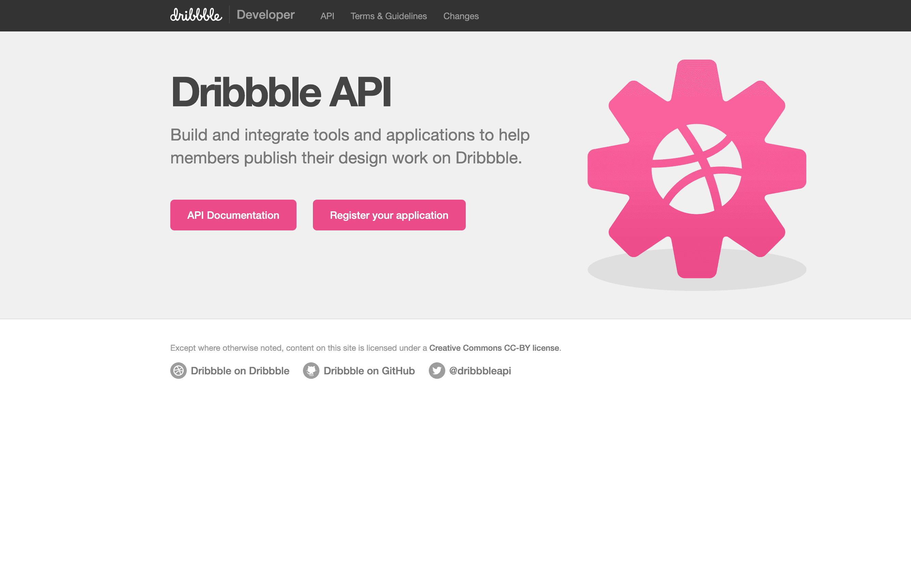Image resolution: width=911 pixels, height=561 pixels.
Task: Open the Changes nav item
Action: pos(461,16)
